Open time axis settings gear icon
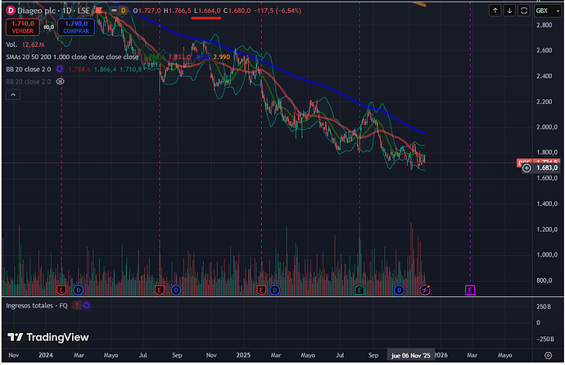Image resolution: width=565 pixels, height=365 pixels. tap(548, 356)
